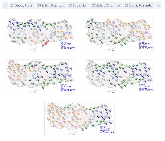Switch to the 25 Şubat, Pazartesi tab
Image resolution: width=165 pixels, height=141 pixels.
[51, 5]
